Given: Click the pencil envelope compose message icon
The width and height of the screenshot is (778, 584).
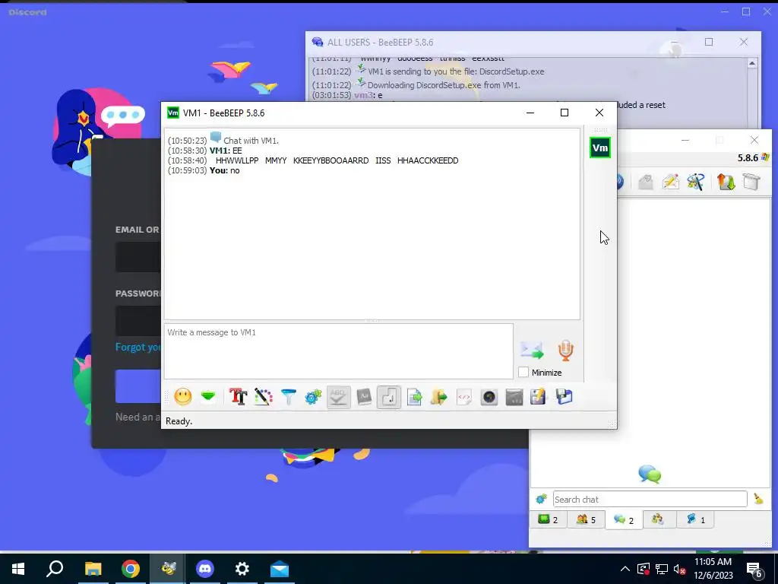Looking at the screenshot, I should (670, 182).
